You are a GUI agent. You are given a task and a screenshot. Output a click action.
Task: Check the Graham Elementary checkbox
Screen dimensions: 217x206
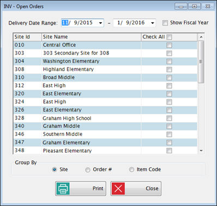point(169,142)
